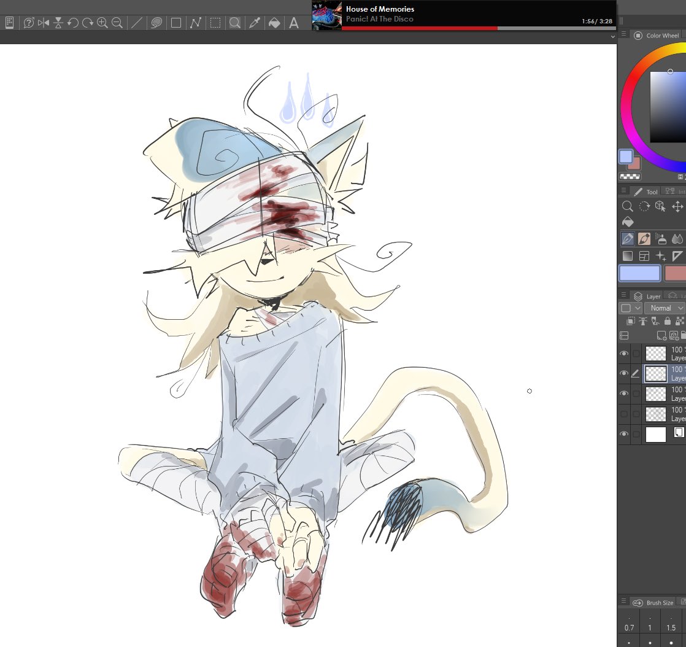The width and height of the screenshot is (686, 647).
Task: Select the rectangle shape tool
Action: click(x=176, y=23)
